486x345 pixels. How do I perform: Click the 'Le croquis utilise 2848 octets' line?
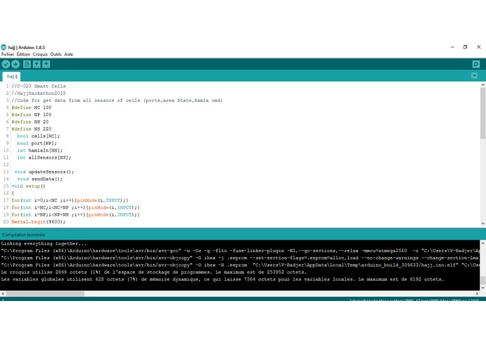(x=154, y=272)
